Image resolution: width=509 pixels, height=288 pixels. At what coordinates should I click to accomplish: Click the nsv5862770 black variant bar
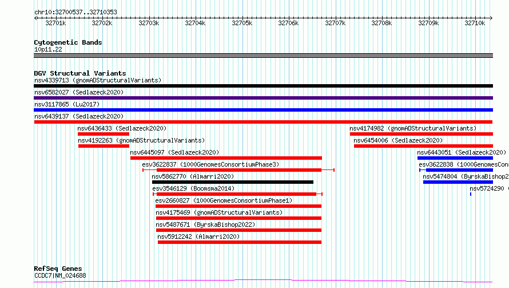pyautogui.click(x=233, y=182)
